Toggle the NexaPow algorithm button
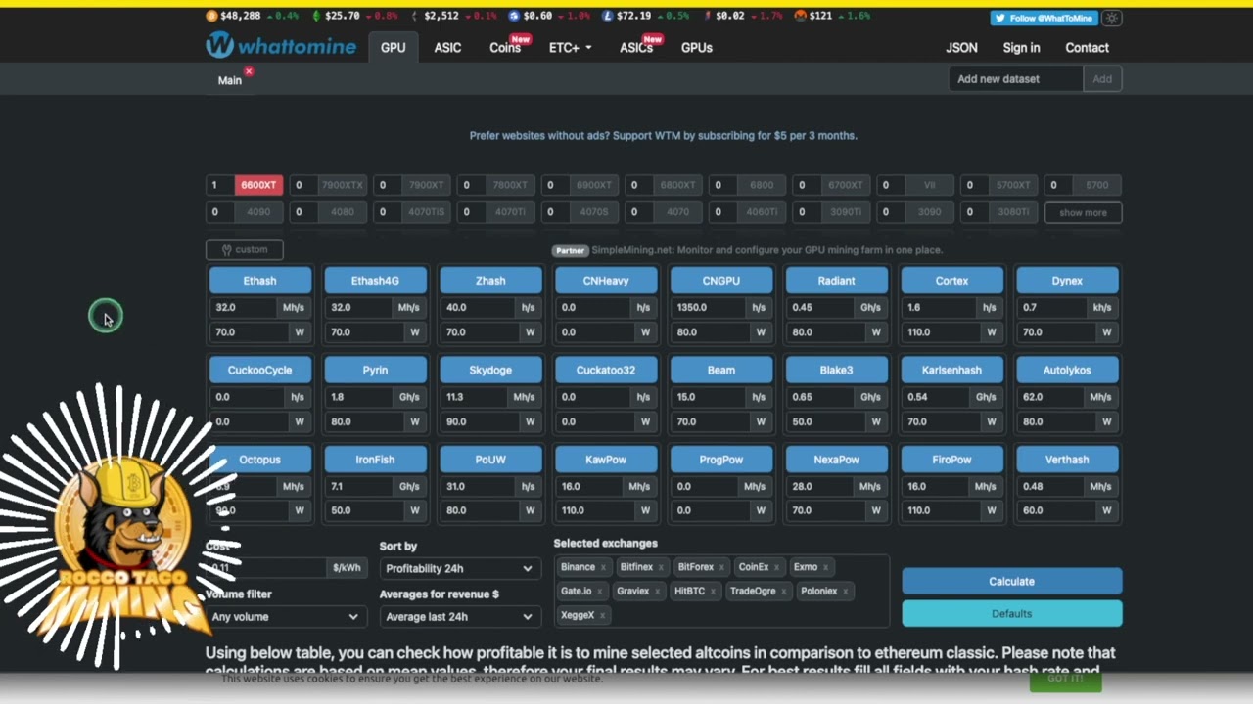 (x=836, y=460)
